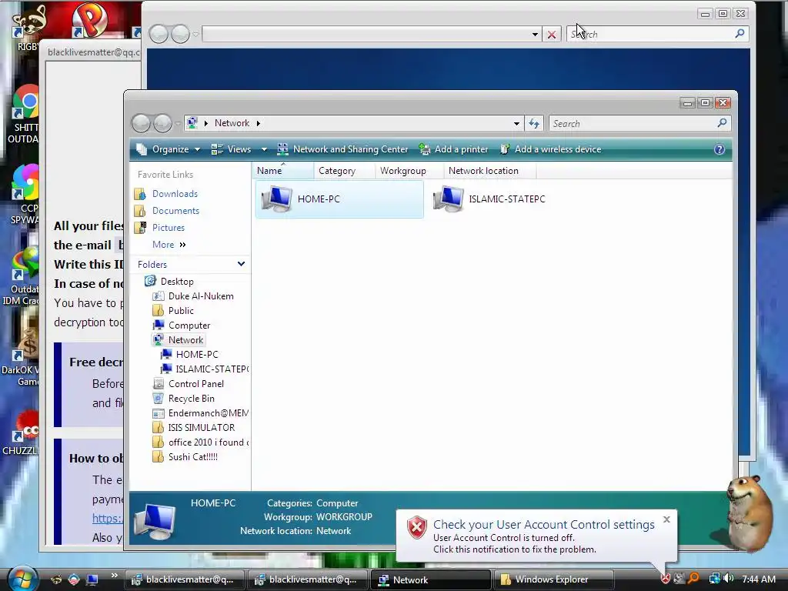
Task: Open the Views dropdown arrow
Action: click(264, 149)
